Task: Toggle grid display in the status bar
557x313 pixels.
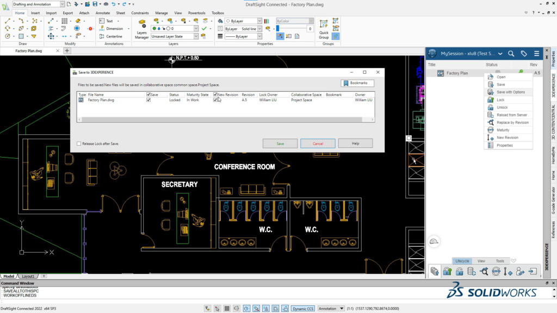Action: point(226,308)
